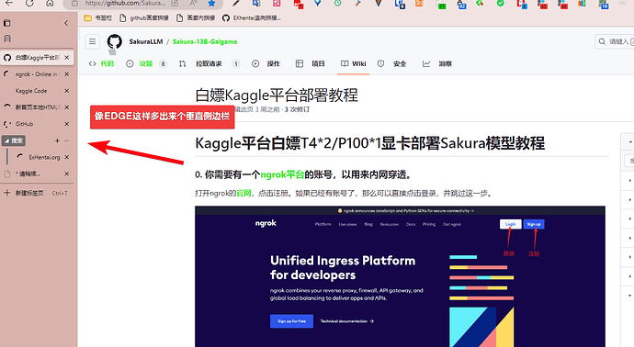Open the 书签栏 bookmarks folder
Image resolution: width=634 pixels, height=347 pixels.
tap(97, 17)
